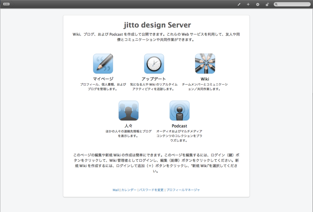Click the padlock login icon
This screenshot has width=313, height=212.
(x=267, y=4)
